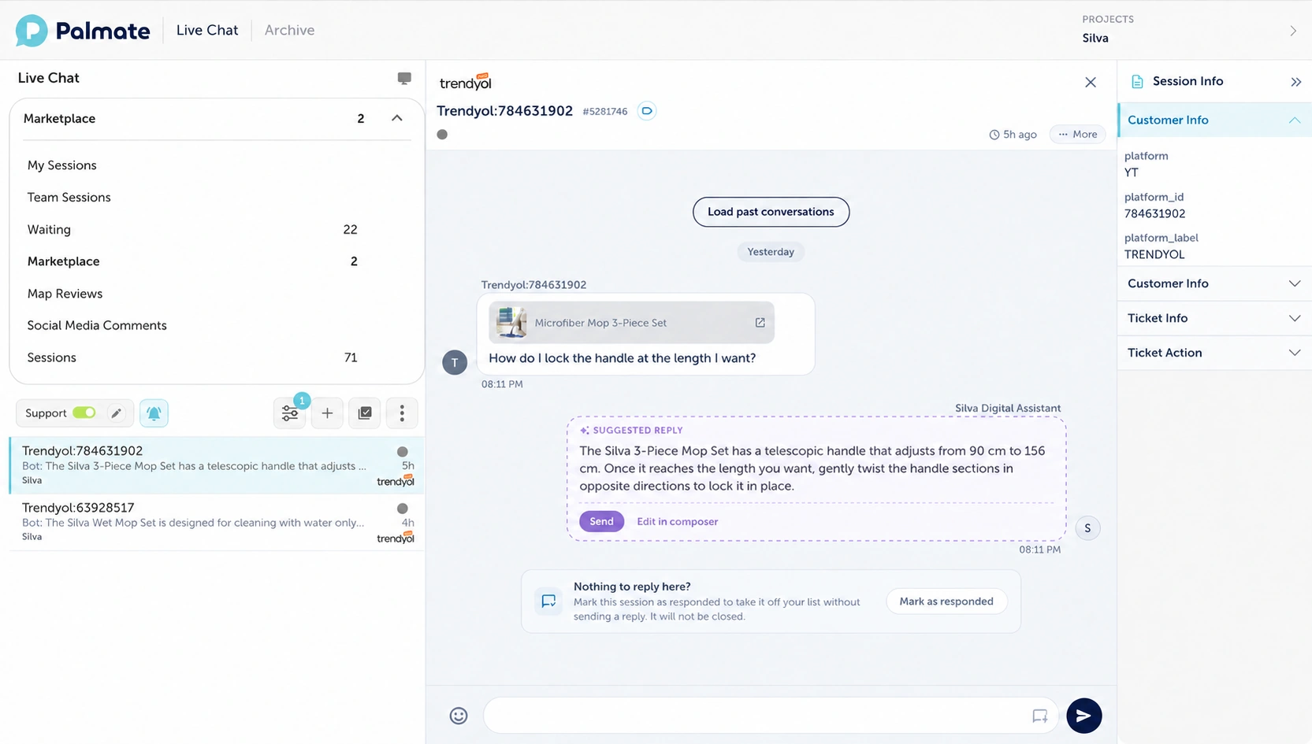
Task: Open product link icon on Microfiber Mop card
Action: pyautogui.click(x=760, y=323)
